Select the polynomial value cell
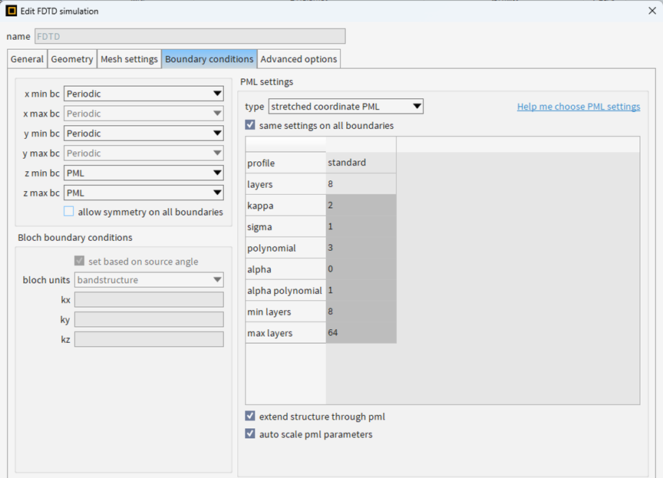 coord(361,248)
